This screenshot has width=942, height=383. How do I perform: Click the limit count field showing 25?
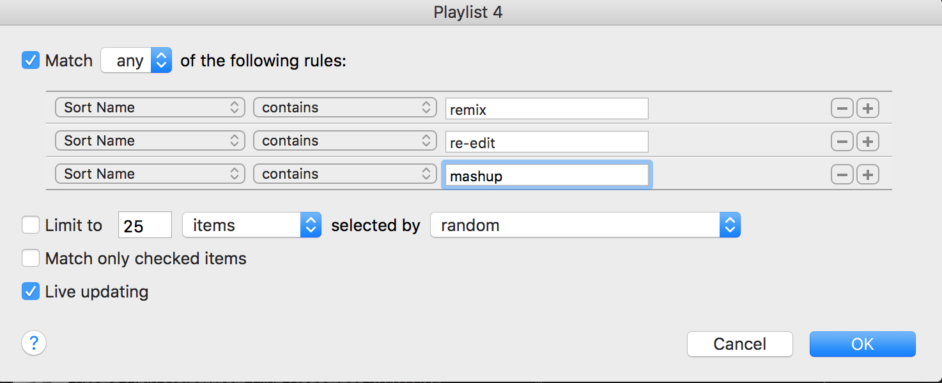[145, 226]
